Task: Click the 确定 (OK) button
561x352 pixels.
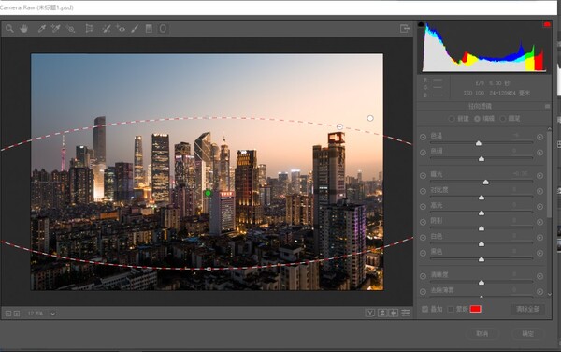Action: 527,333
